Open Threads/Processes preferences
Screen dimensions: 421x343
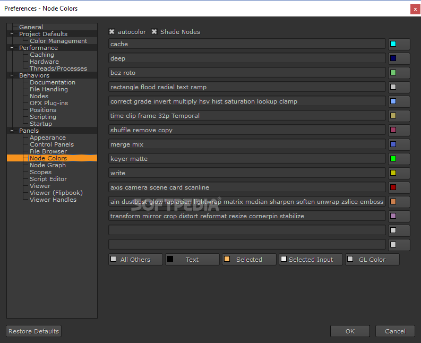(x=58, y=68)
